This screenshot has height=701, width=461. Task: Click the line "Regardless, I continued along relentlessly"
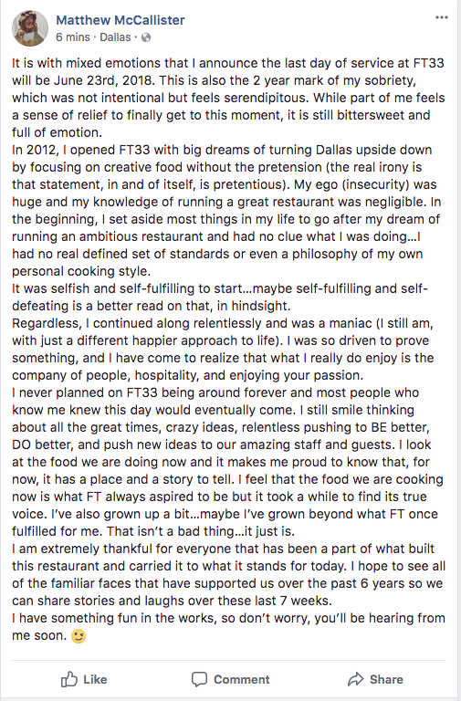[x=223, y=323]
